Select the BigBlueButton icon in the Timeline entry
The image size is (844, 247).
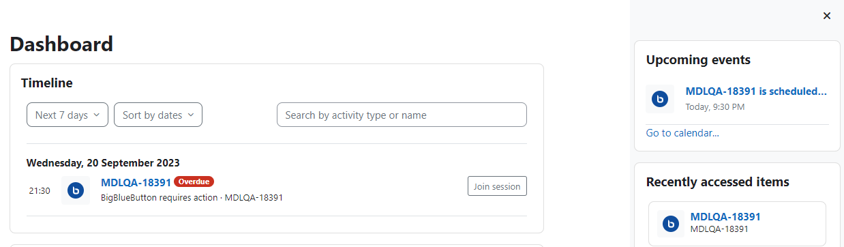click(x=76, y=190)
